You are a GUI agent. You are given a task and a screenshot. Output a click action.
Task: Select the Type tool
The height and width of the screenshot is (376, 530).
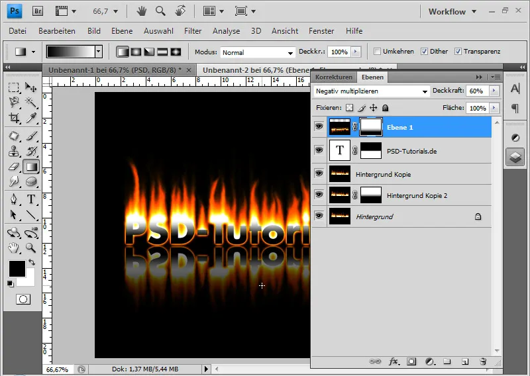coord(31,199)
